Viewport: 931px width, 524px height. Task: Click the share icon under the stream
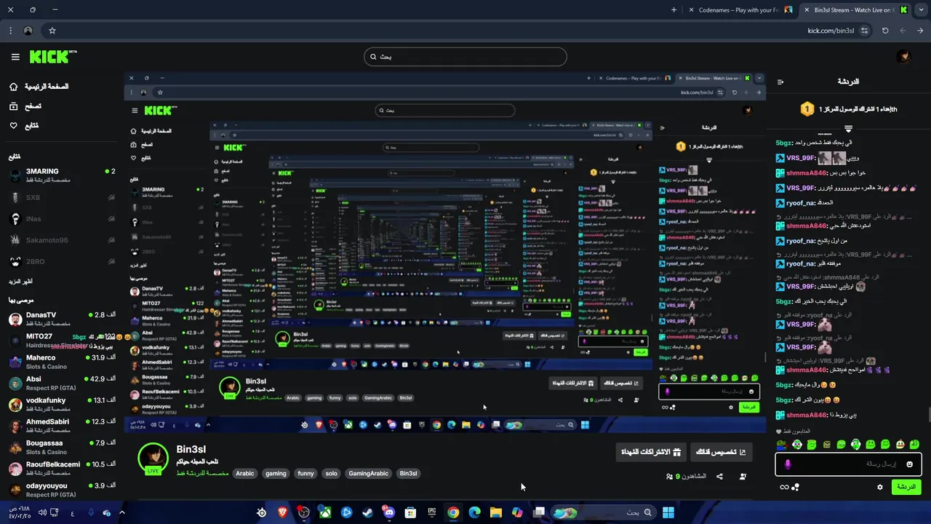click(x=719, y=477)
